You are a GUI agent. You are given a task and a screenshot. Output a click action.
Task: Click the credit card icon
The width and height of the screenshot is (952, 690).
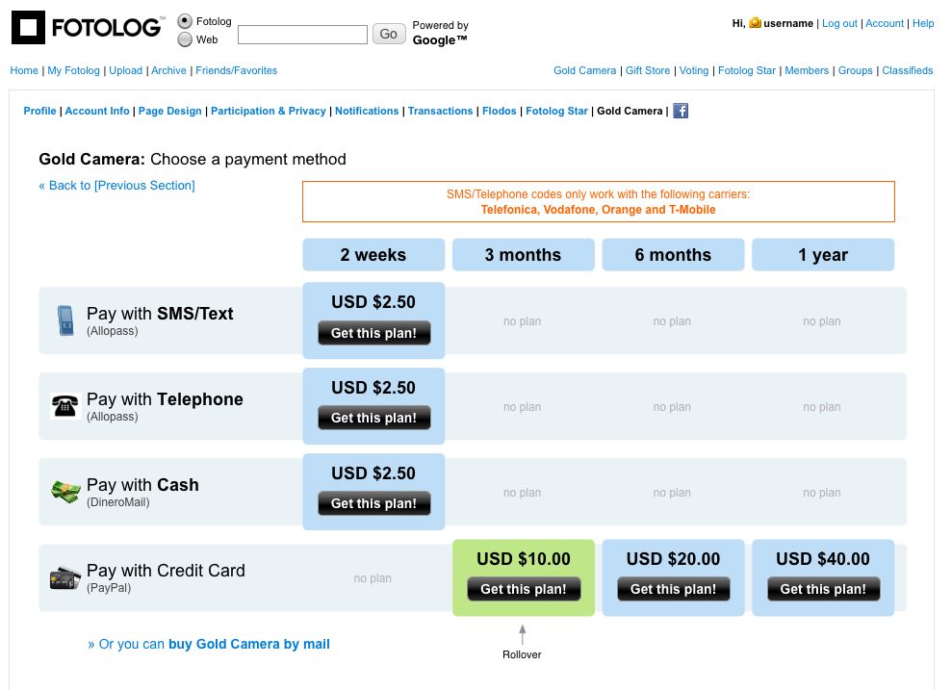point(64,577)
